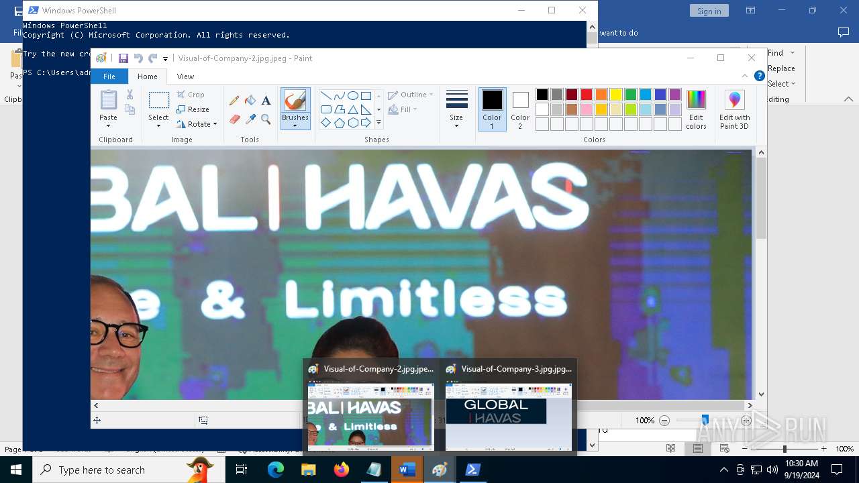Open Firefox from the taskbar

click(342, 470)
